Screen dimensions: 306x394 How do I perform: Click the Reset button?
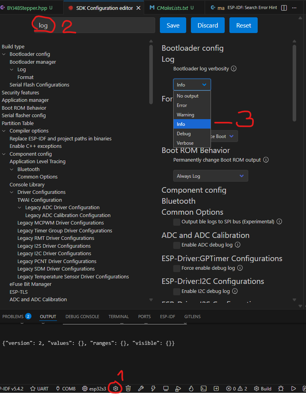click(244, 25)
